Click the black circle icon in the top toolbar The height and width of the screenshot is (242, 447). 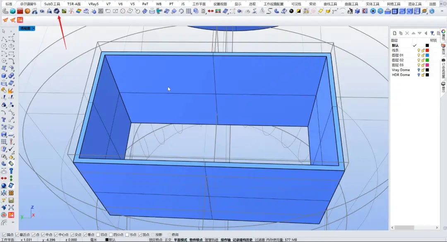tap(291, 11)
